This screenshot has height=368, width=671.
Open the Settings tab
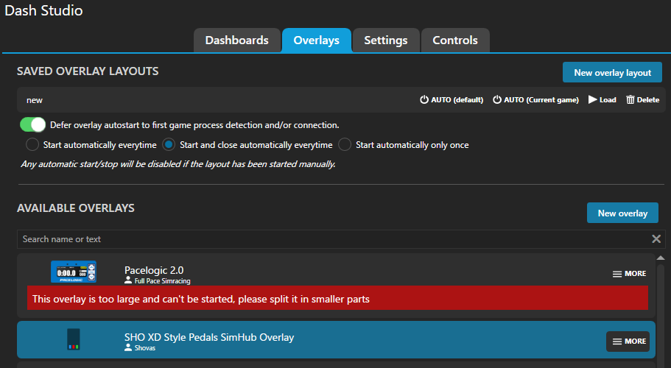pyautogui.click(x=385, y=40)
